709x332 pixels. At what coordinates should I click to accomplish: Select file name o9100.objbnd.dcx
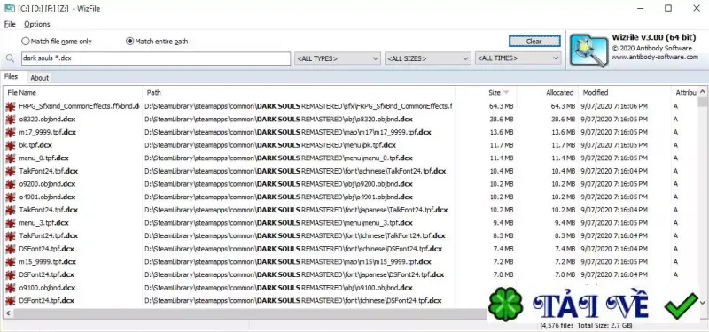(48, 287)
